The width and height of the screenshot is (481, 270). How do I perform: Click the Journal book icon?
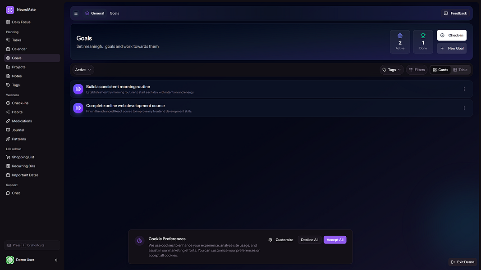coord(8,130)
